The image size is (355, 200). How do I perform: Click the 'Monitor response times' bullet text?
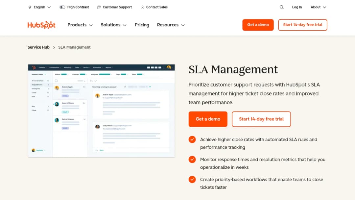263,163
